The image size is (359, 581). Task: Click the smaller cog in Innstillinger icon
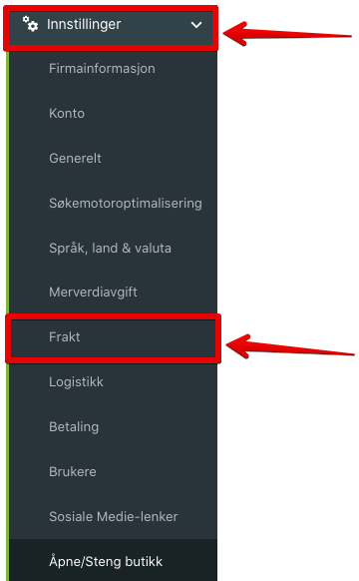[26, 19]
